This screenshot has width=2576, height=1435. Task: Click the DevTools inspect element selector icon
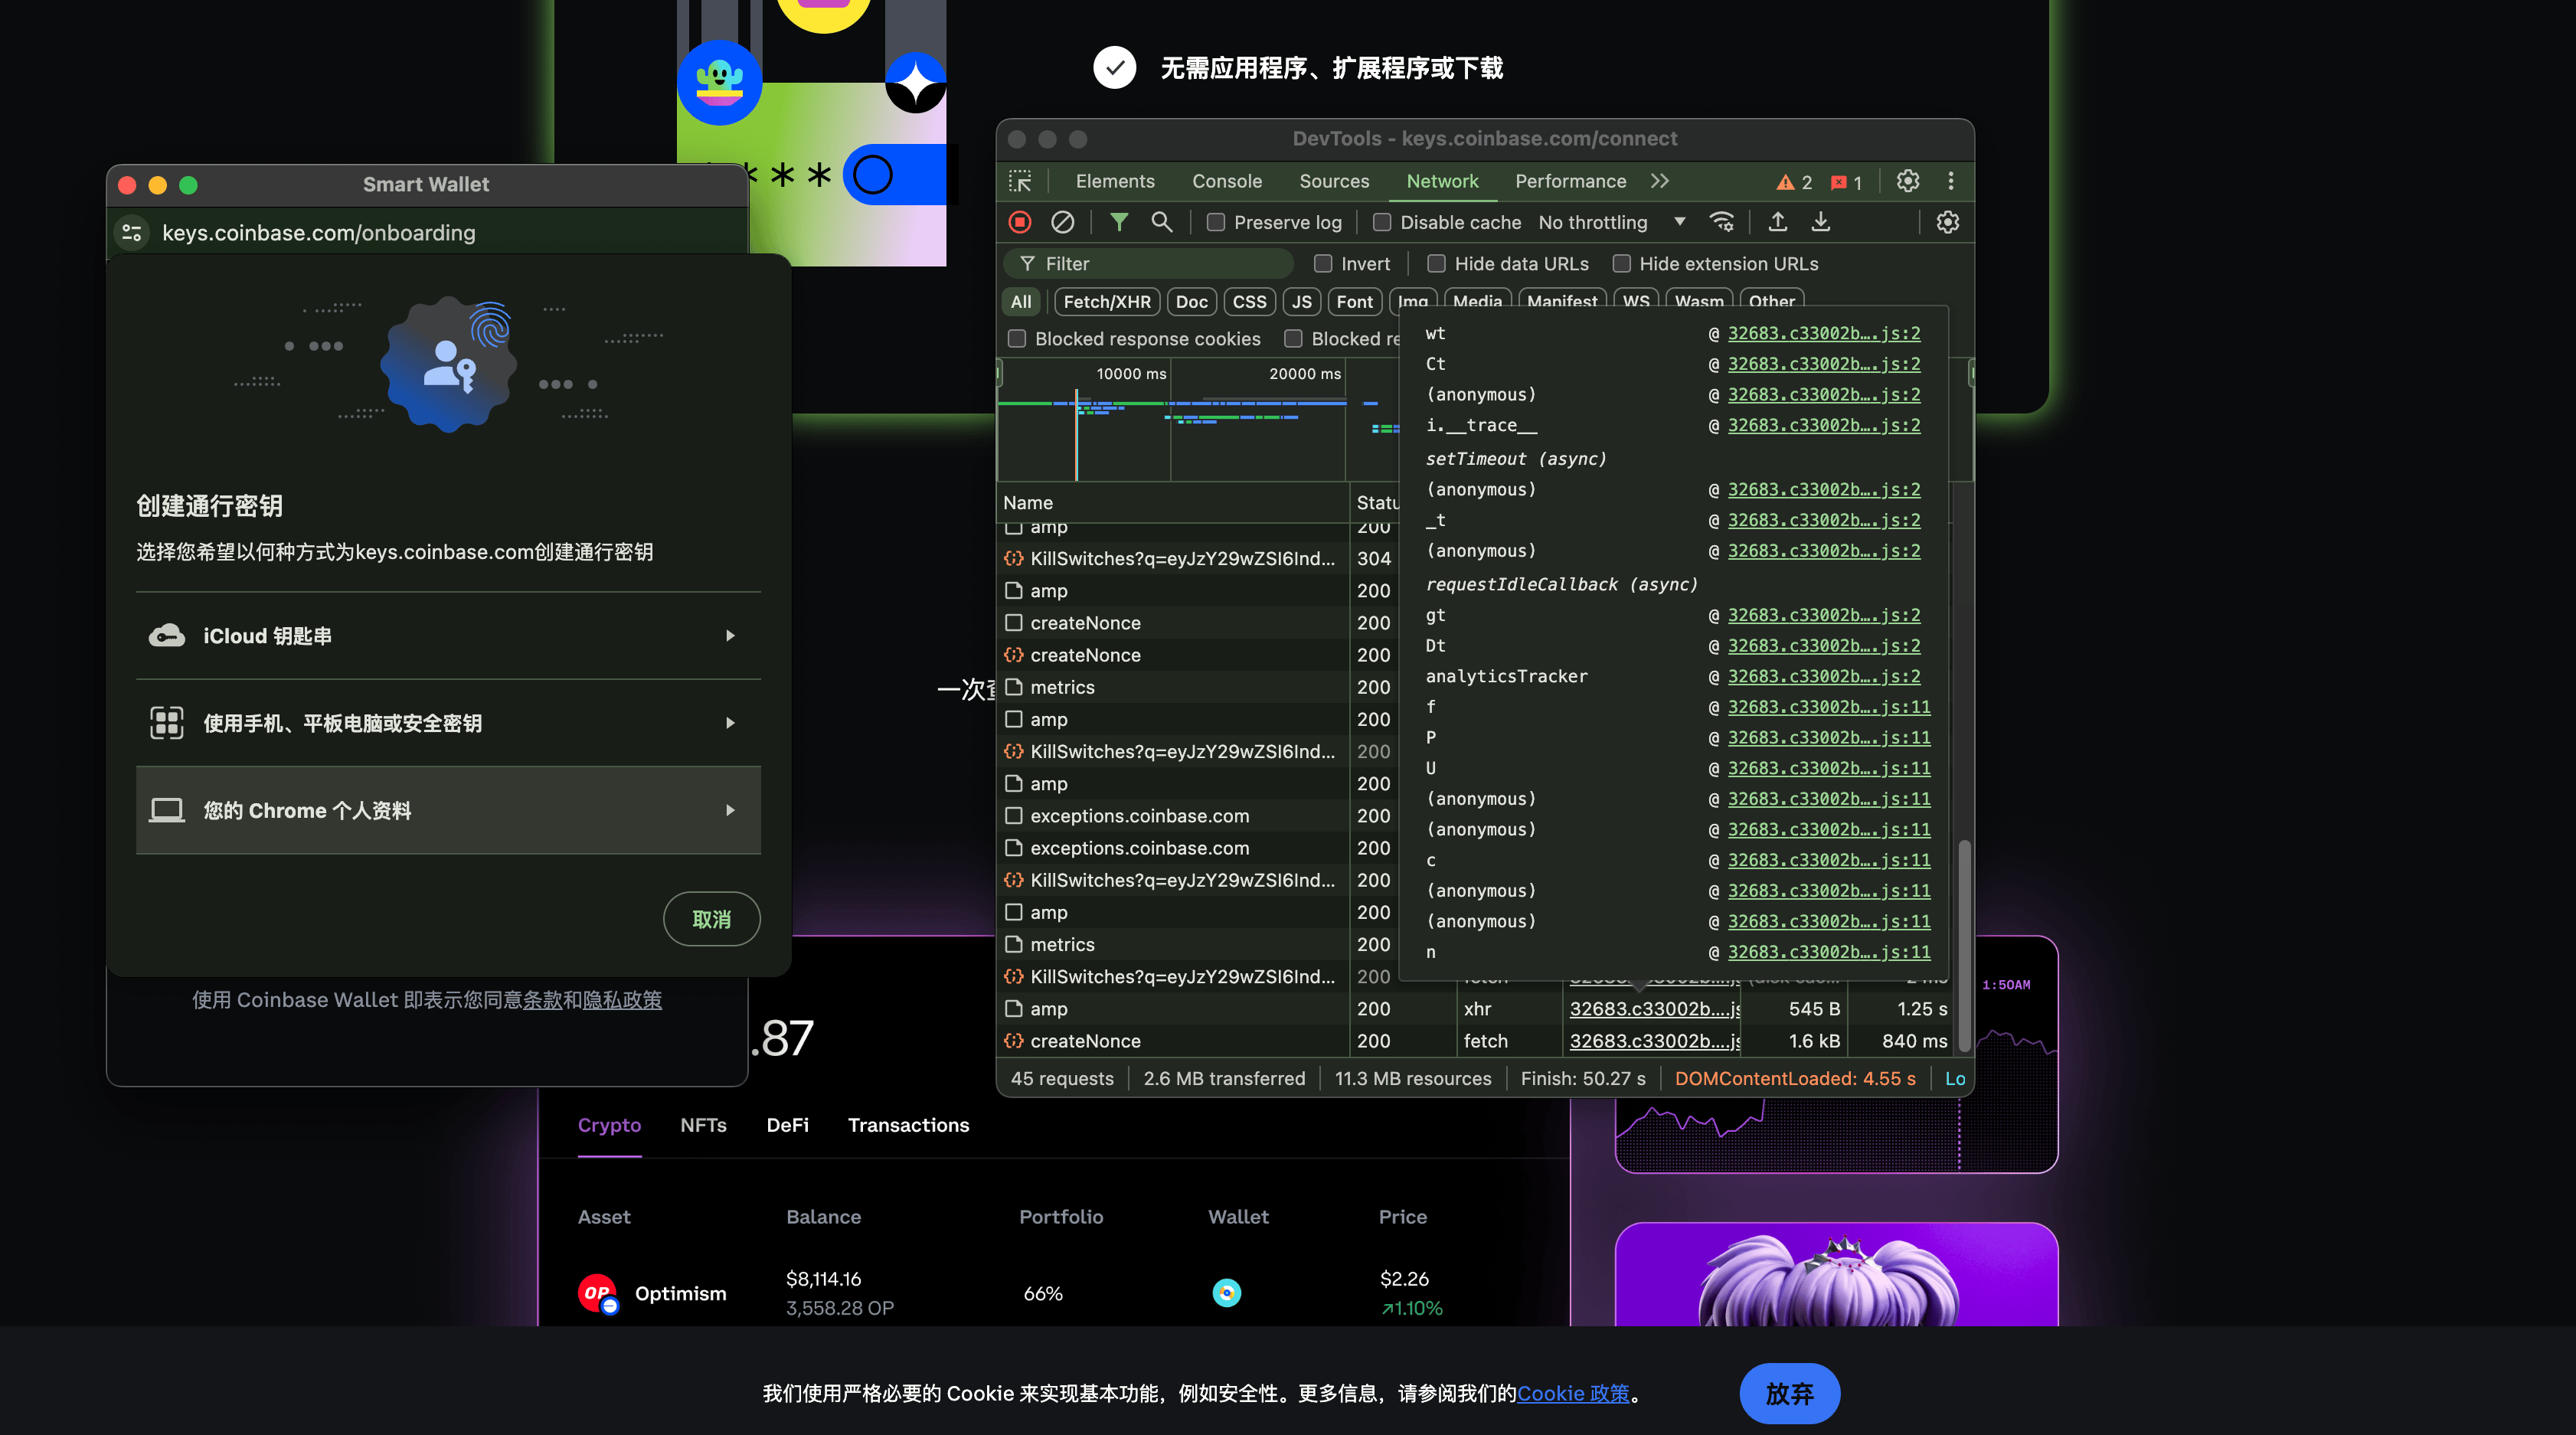point(1020,181)
